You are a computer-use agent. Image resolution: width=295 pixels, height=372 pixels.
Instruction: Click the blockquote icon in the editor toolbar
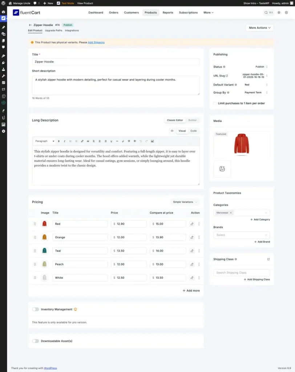pos(88,141)
